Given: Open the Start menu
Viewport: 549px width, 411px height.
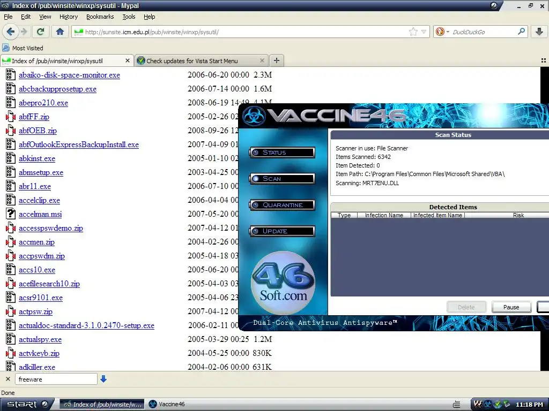Looking at the screenshot, I should tap(26, 404).
